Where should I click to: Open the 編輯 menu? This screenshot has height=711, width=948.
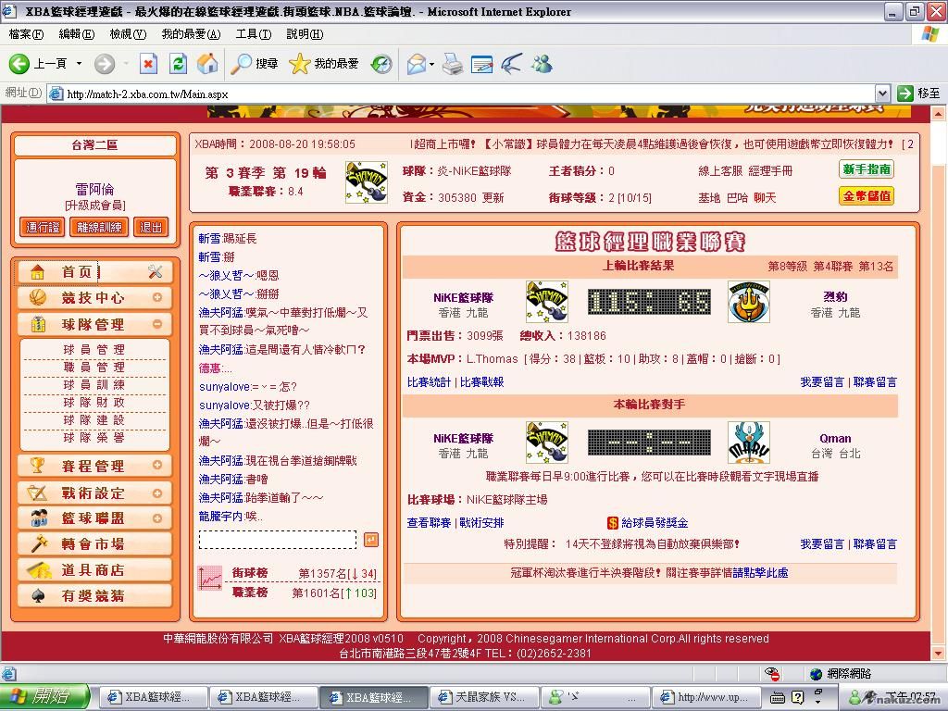pyautogui.click(x=76, y=34)
